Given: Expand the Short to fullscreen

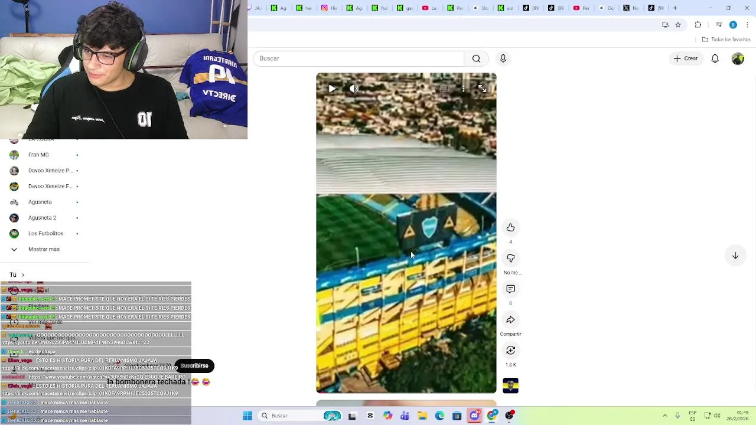Looking at the screenshot, I should pos(483,89).
